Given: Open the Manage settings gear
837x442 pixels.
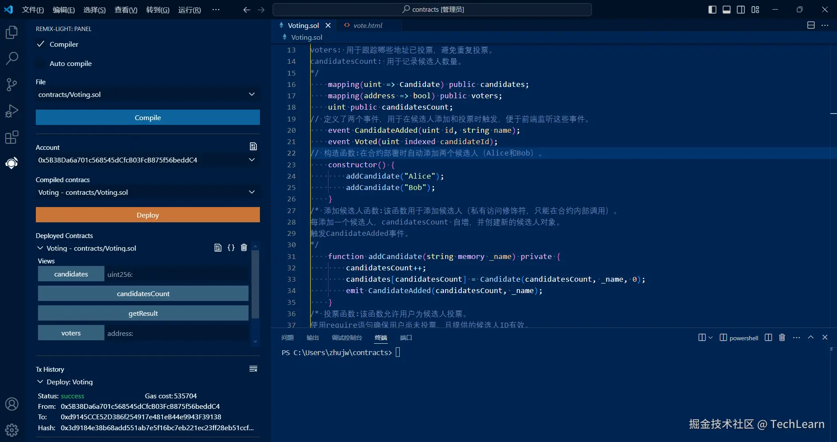Looking at the screenshot, I should pyautogui.click(x=12, y=430).
